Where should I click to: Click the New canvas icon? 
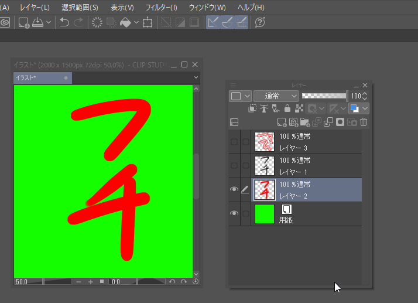pyautogui.click(x=24, y=22)
